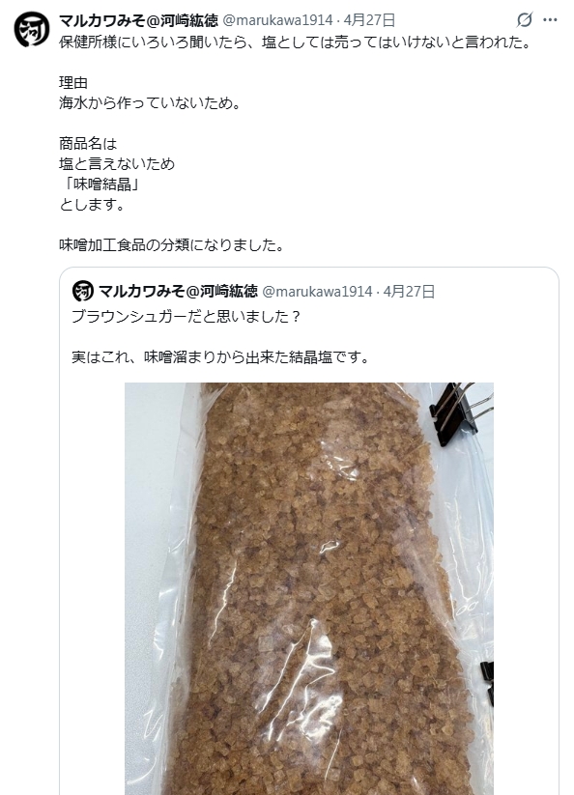Image resolution: width=574 pixels, height=795 pixels.
Task: Click the line 味噌加工食品の分類になりました。
Action: click(x=171, y=245)
